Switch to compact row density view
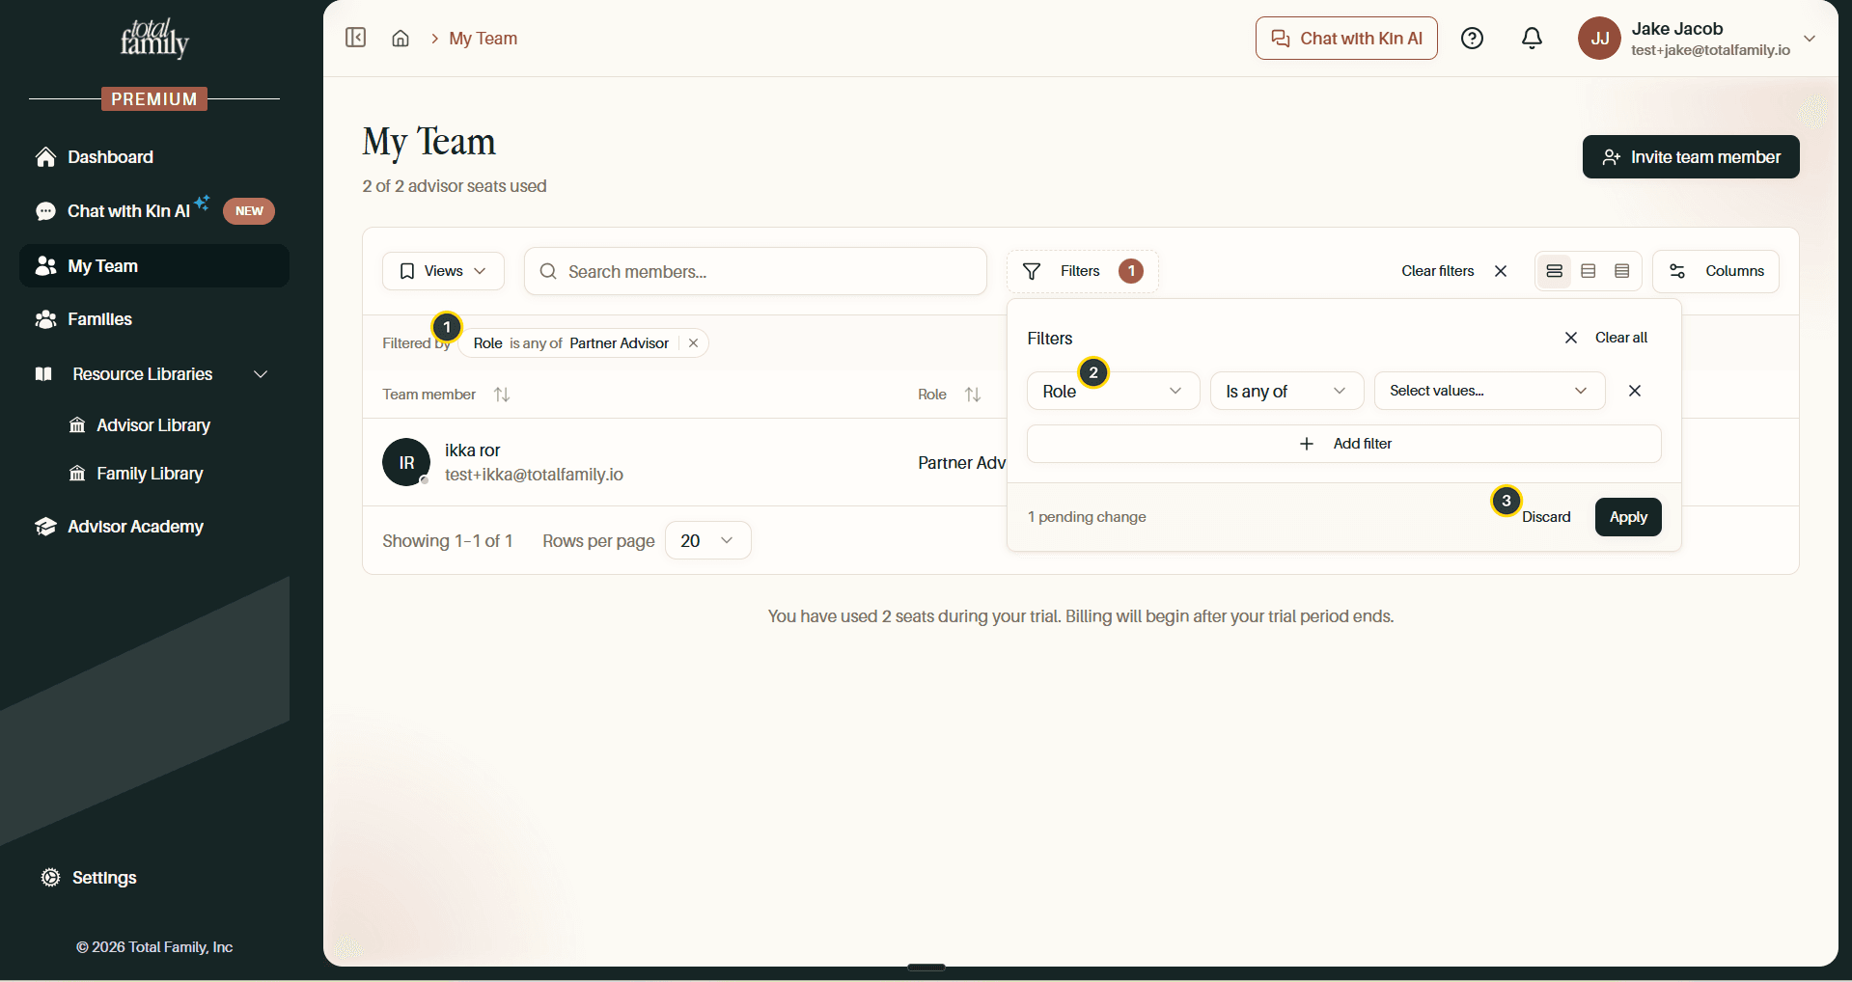This screenshot has width=1852, height=982. click(x=1622, y=271)
